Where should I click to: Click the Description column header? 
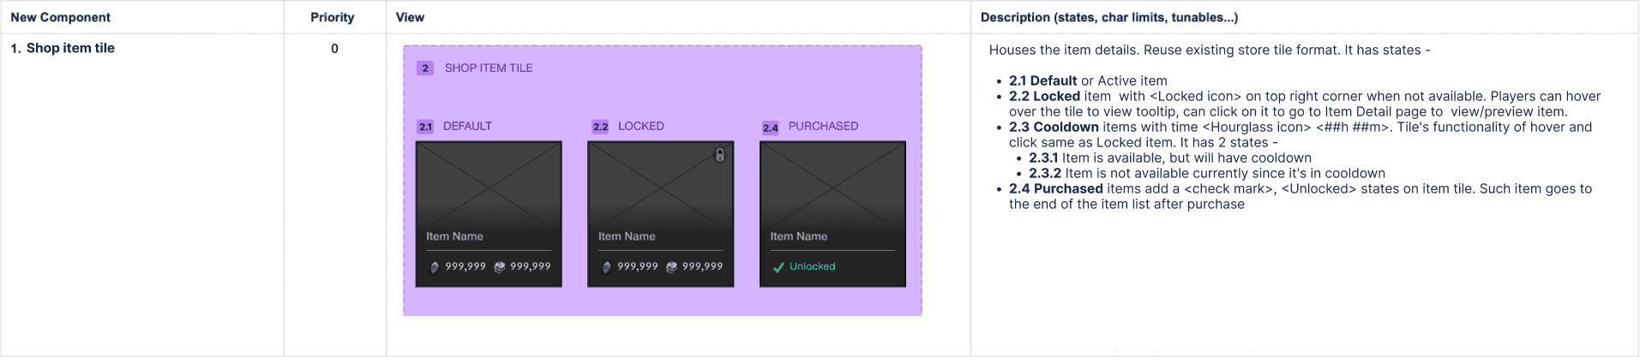tap(1109, 17)
